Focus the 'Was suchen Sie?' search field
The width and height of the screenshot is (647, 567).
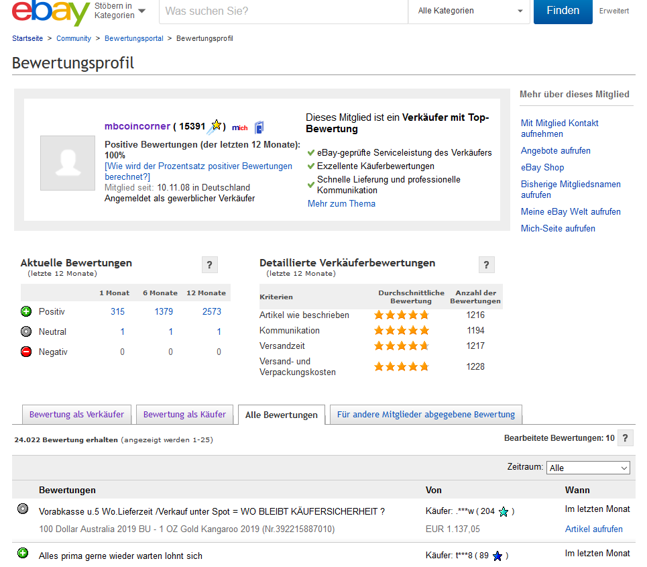283,11
